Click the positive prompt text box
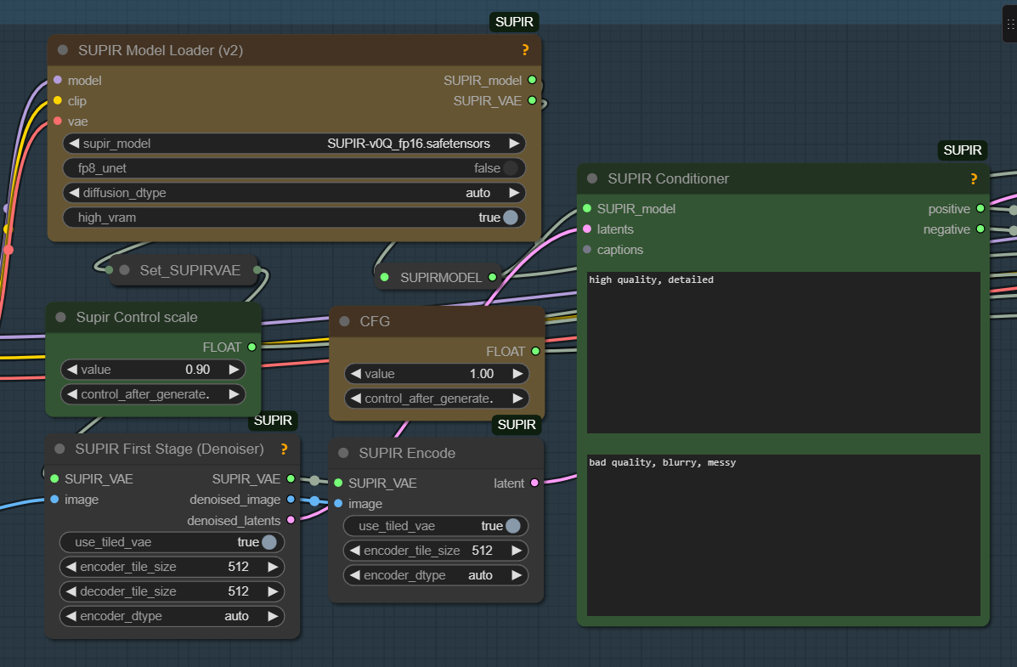The height and width of the screenshot is (667, 1017). (x=783, y=353)
